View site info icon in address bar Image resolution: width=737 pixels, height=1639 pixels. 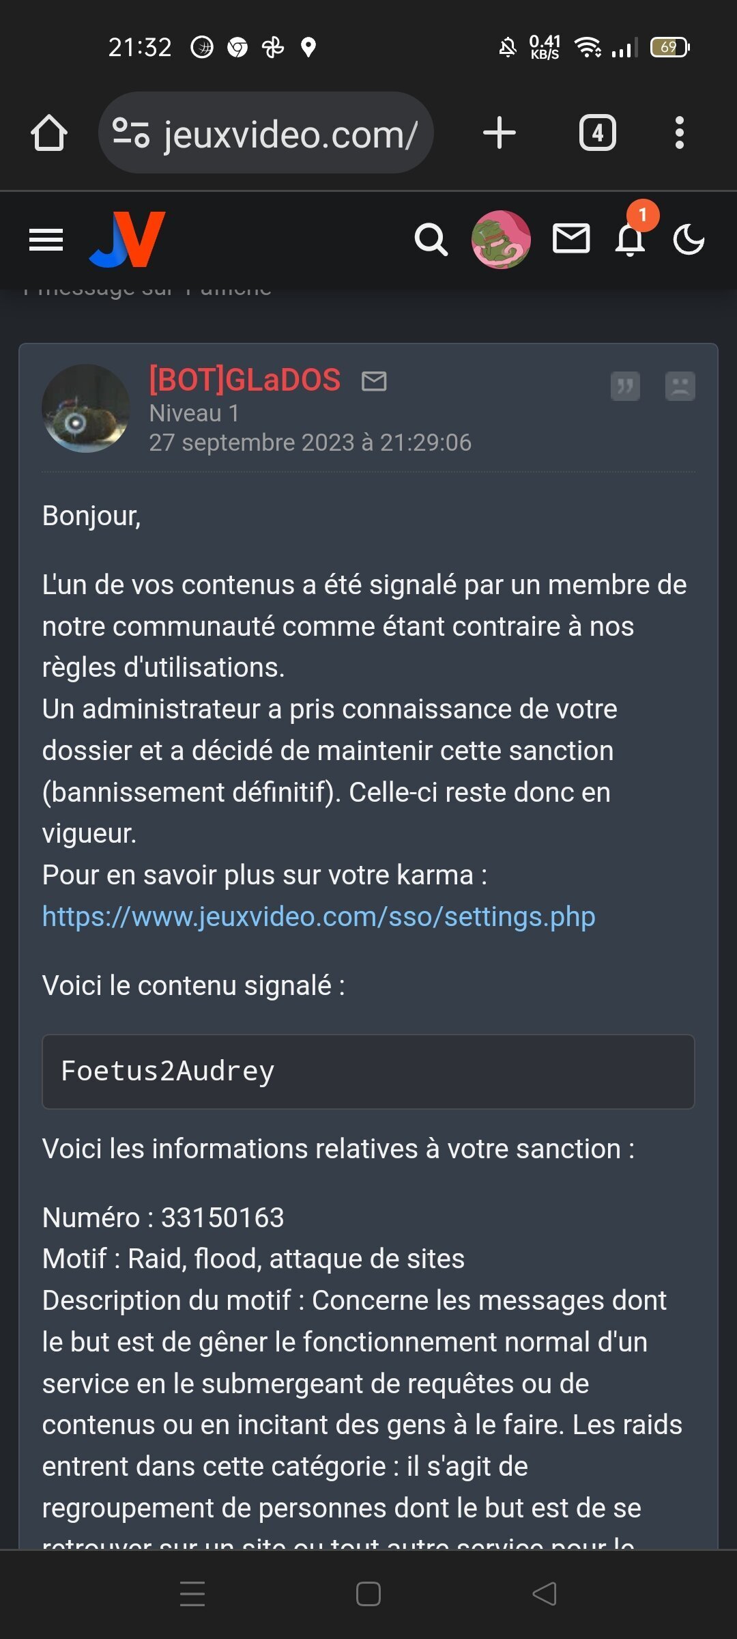click(x=130, y=132)
